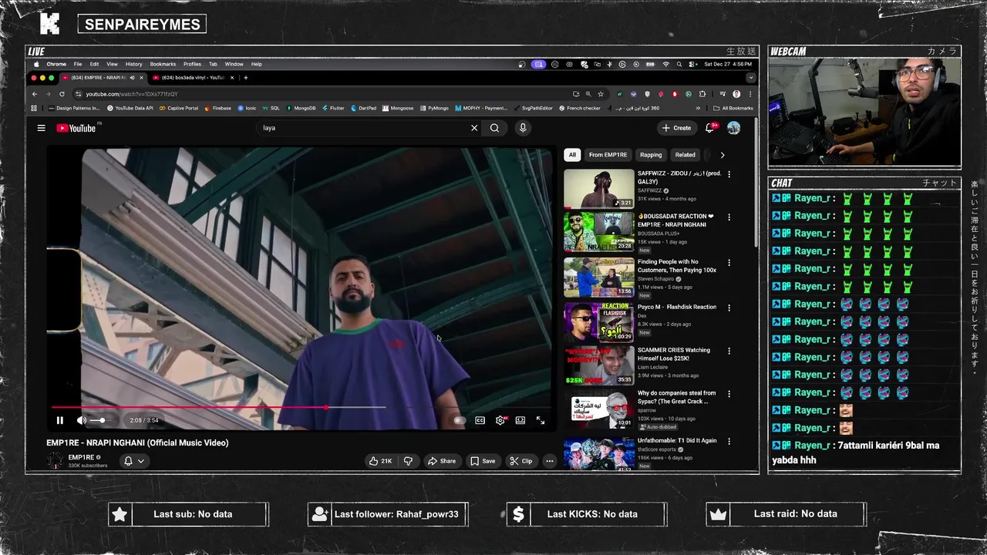Bookmark this page with star icon
This screenshot has width=987, height=555.
pyautogui.click(x=601, y=94)
